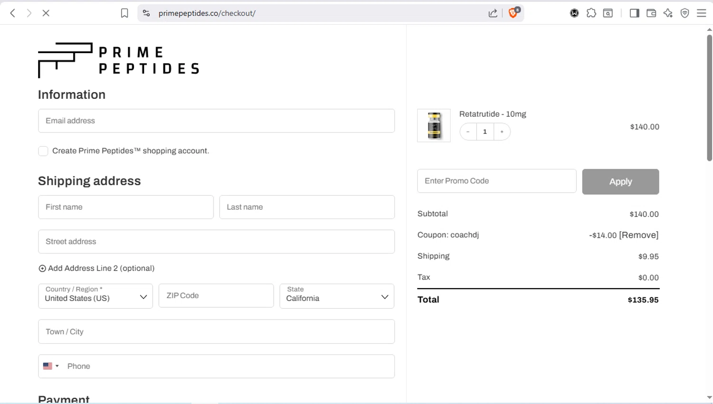Go back to the previous page
The width and height of the screenshot is (713, 404).
13,13
